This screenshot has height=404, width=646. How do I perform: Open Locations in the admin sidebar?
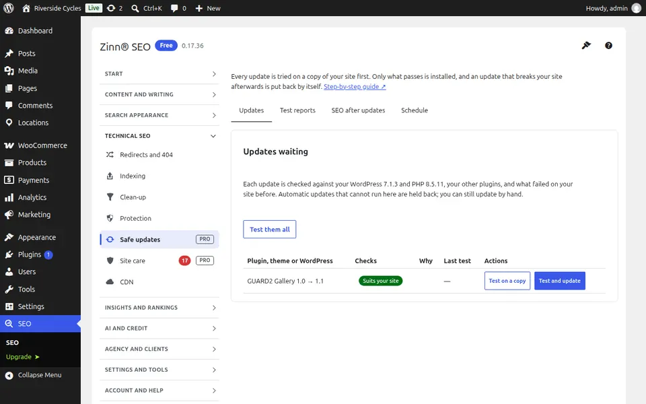40,123
